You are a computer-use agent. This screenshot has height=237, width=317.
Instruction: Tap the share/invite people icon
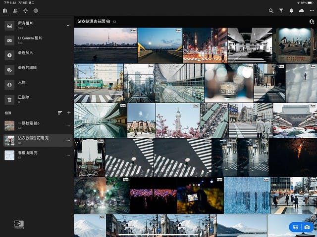(312, 22)
